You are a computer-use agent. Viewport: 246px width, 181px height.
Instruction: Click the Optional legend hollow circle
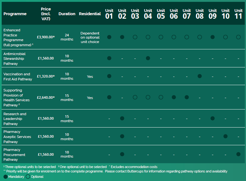point(28,177)
